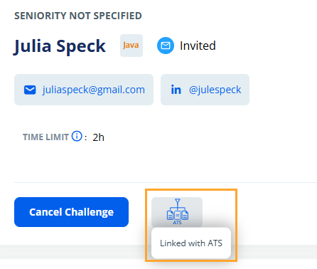
Task: Click the LinkedIn 'in' logo icon
Action: [176, 90]
